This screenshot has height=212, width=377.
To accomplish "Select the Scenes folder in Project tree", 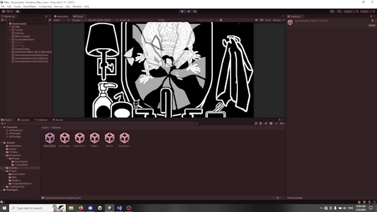I will pos(13,168).
